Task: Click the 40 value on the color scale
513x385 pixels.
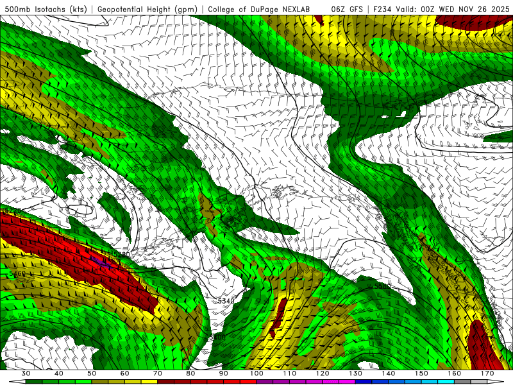Action: tap(59, 373)
